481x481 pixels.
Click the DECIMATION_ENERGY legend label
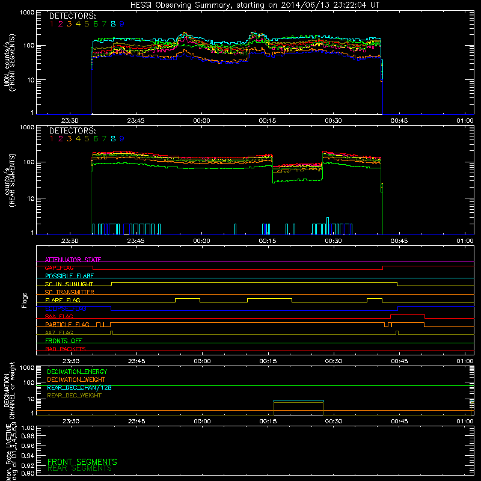(x=77, y=372)
